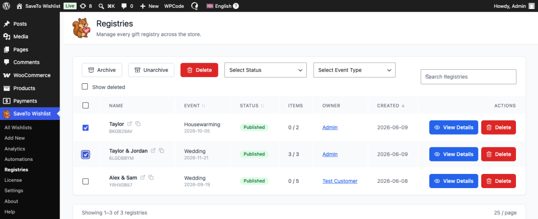Screen dimensions: 538x219
Task: Click the squirrel logo beside Registries heading
Action: point(81,28)
